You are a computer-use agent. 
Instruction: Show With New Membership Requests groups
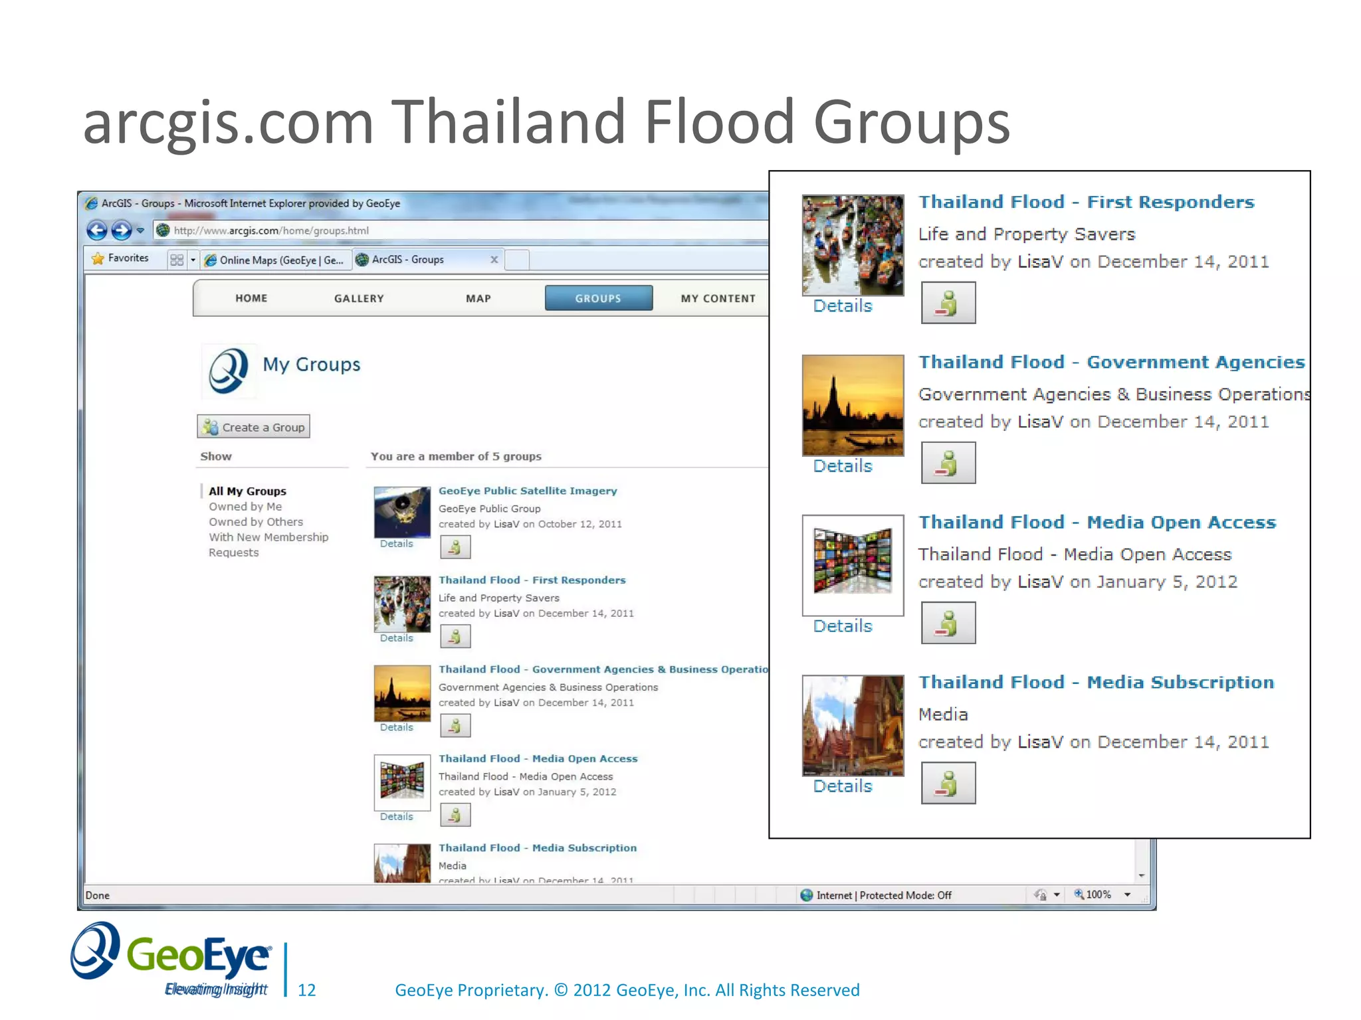pos(268,545)
